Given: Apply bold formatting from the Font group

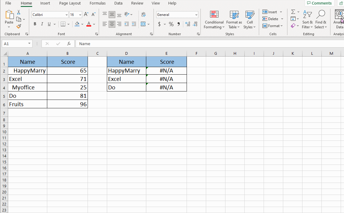Looking at the screenshot, I should pyautogui.click(x=35, y=24).
